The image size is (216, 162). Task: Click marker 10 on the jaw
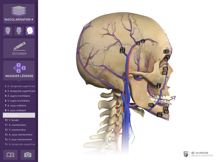click(x=151, y=105)
